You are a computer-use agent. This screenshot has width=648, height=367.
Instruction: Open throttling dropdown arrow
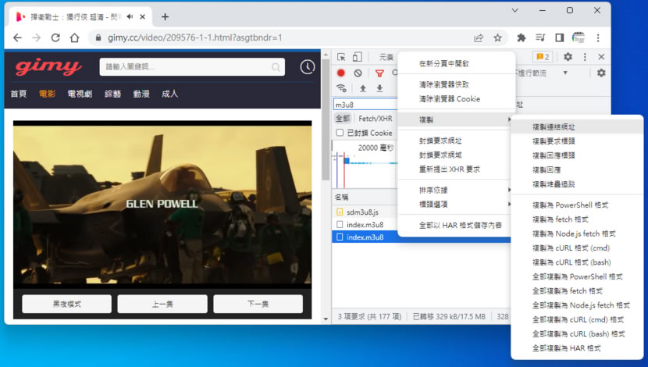(x=565, y=73)
